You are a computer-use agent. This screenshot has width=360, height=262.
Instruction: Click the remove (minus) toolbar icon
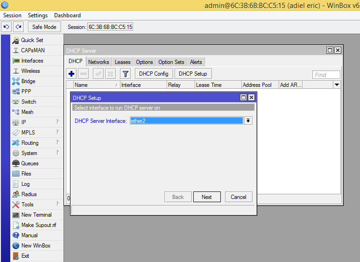point(84,74)
